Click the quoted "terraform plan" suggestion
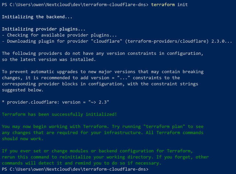The image size is (236, 174). (x=164, y=127)
